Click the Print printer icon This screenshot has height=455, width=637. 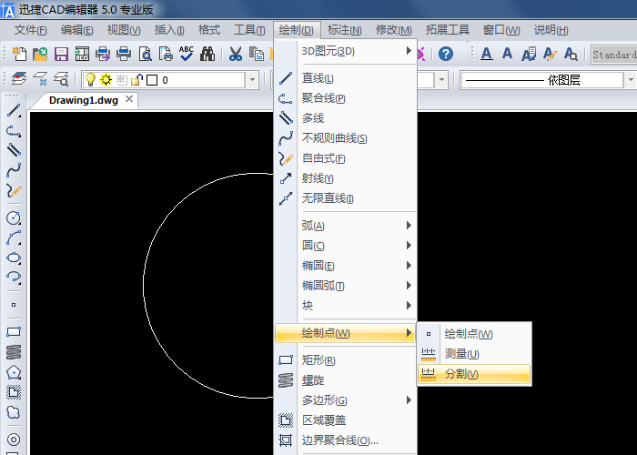pyautogui.click(x=124, y=54)
